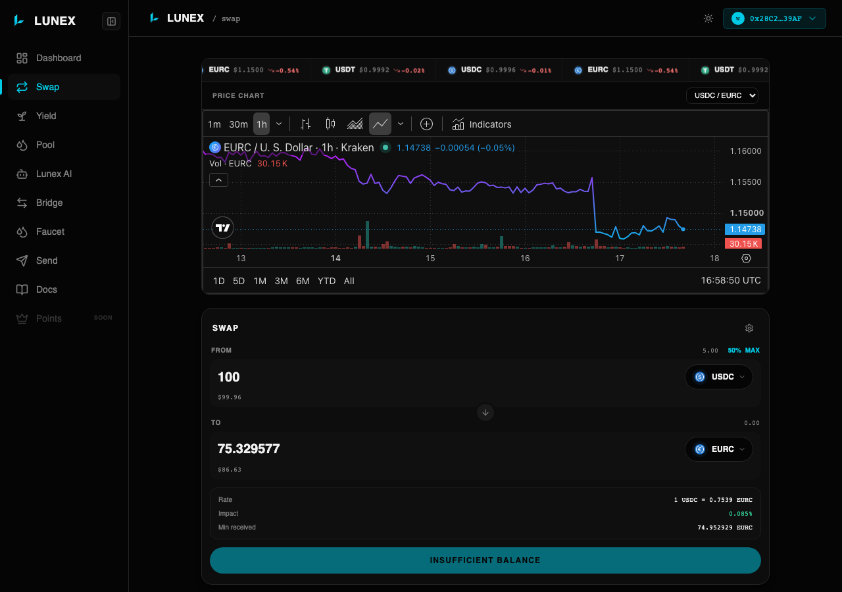
Task: Expand the chart interval dropdown arrow
Action: pos(279,124)
